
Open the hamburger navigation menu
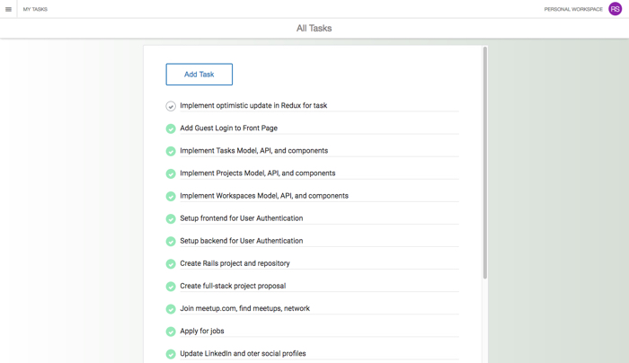9,9
